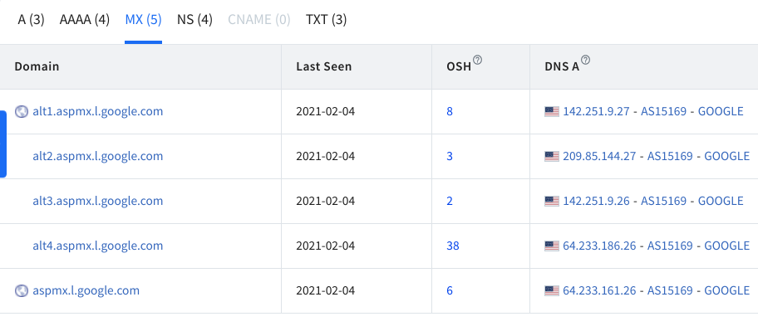Select the NS (4) tab
The width and height of the screenshot is (758, 336).
point(194,20)
